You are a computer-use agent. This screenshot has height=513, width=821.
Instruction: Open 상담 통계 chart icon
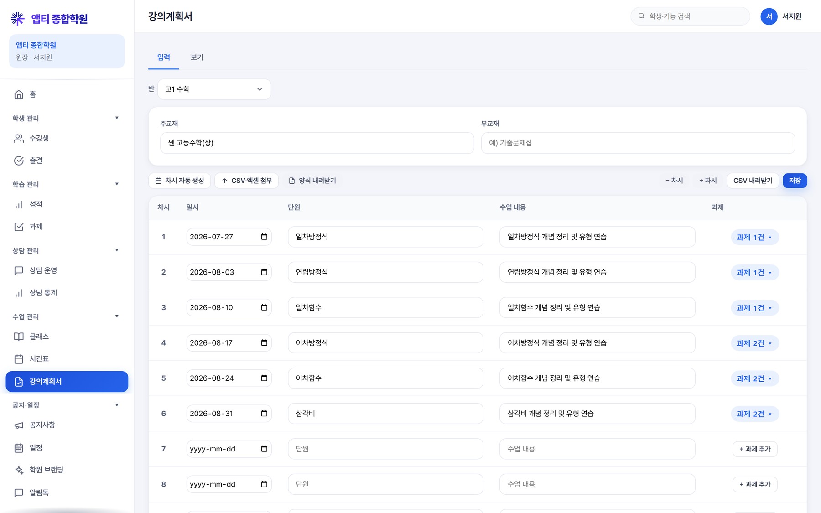tap(19, 293)
